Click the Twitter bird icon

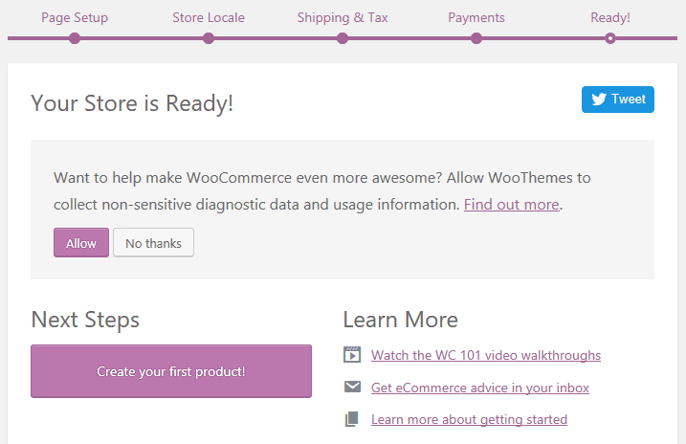599,100
